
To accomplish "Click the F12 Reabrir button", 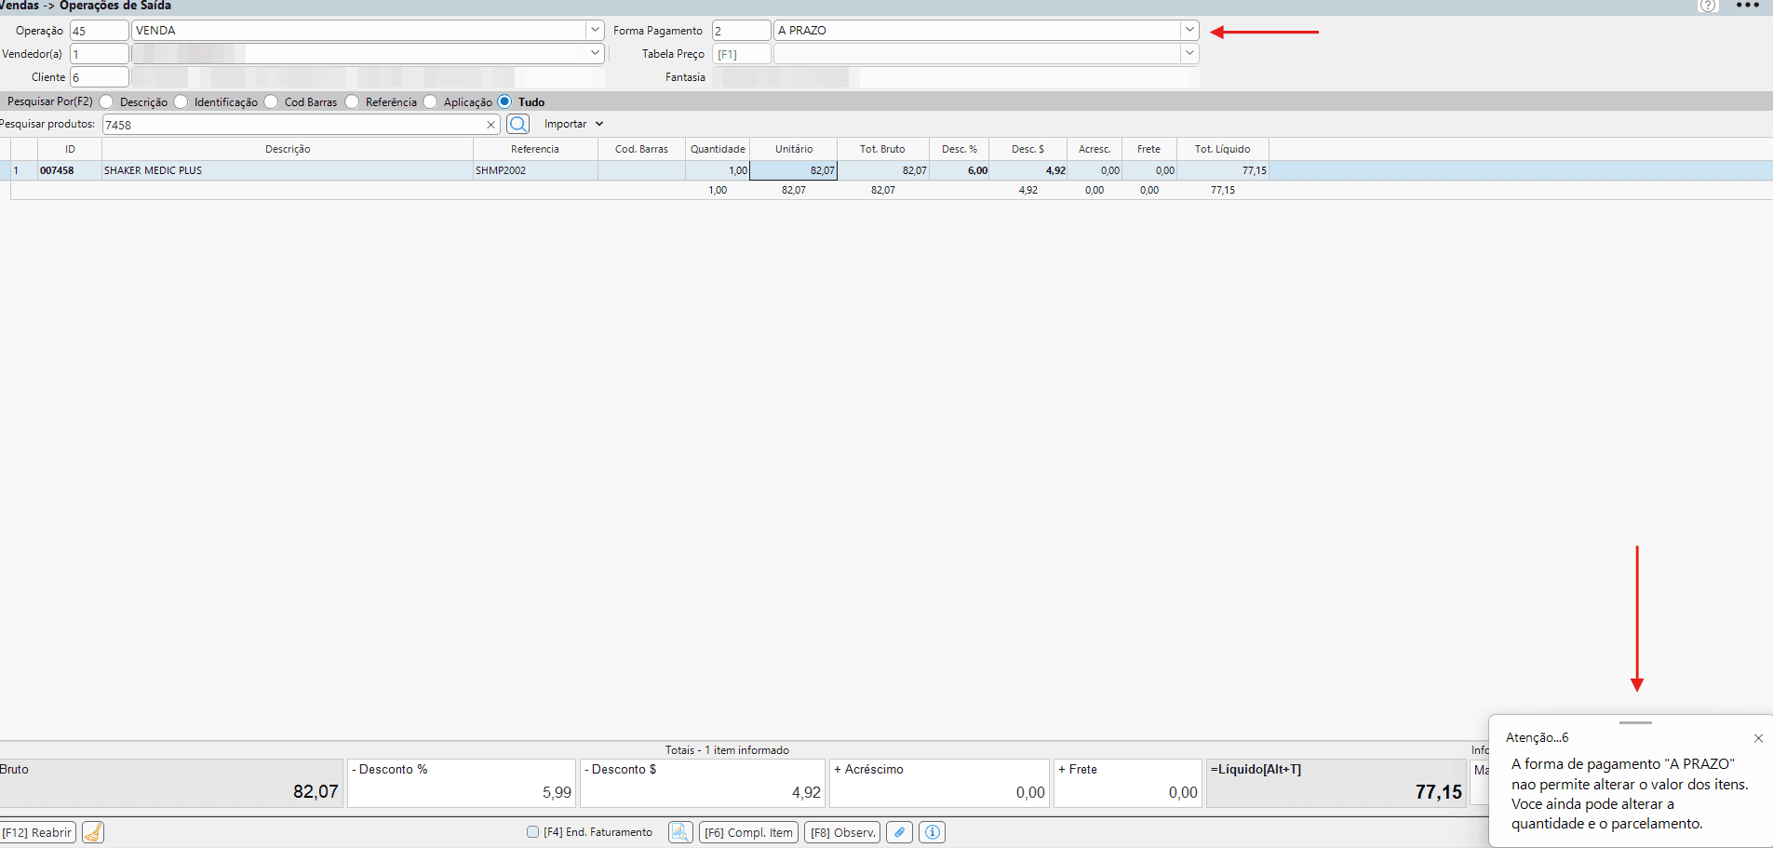I will (x=38, y=832).
